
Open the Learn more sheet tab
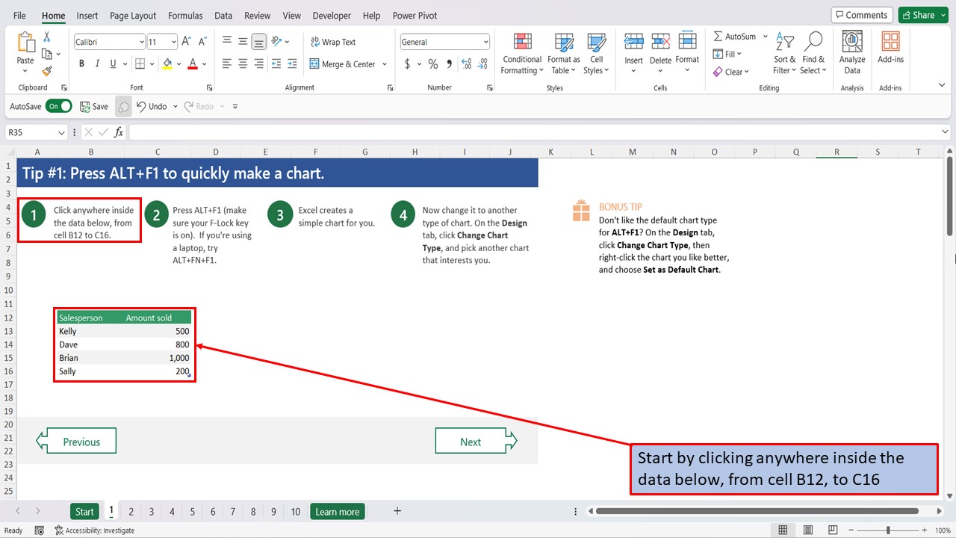click(x=337, y=511)
